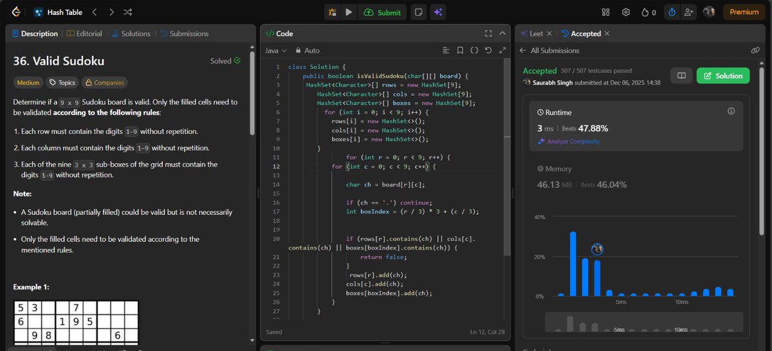
Task: Open the Hash Table problem list
Action: 58,12
